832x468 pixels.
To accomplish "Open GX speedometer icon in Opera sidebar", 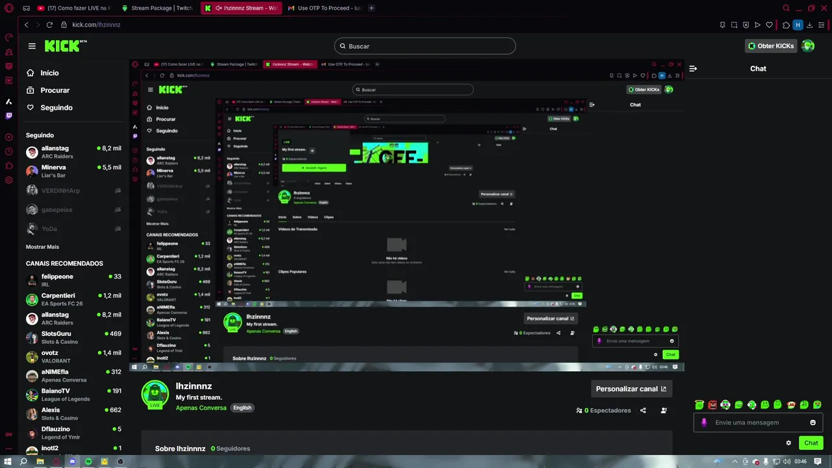I will coord(8,37).
